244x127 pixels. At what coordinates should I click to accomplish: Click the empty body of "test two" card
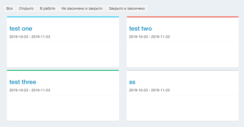click(x=183, y=54)
